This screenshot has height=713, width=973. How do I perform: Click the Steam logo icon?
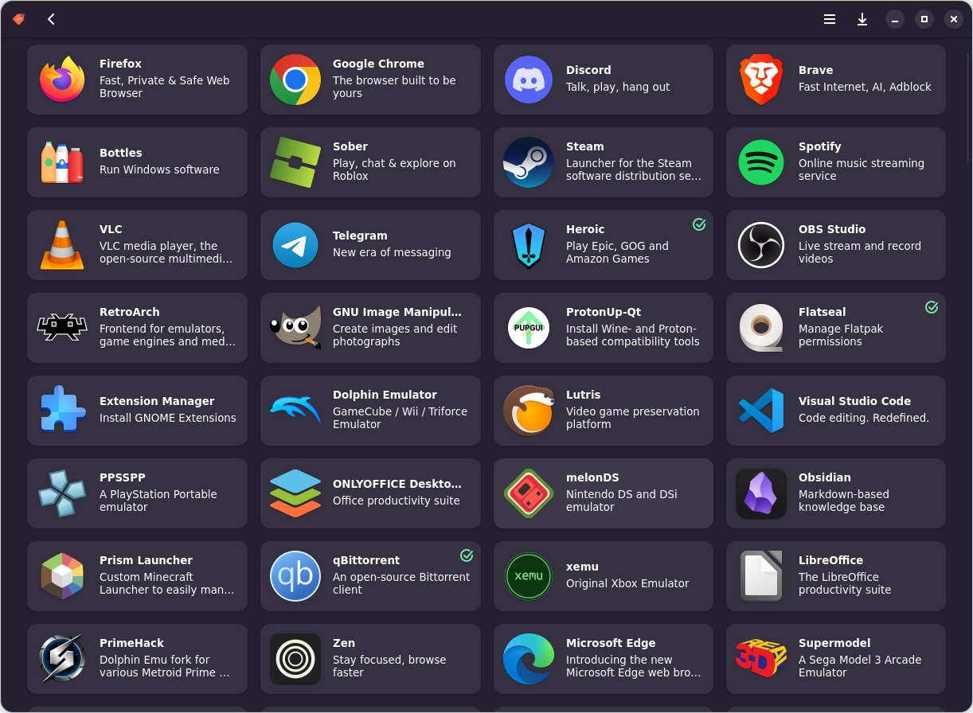[x=529, y=162]
